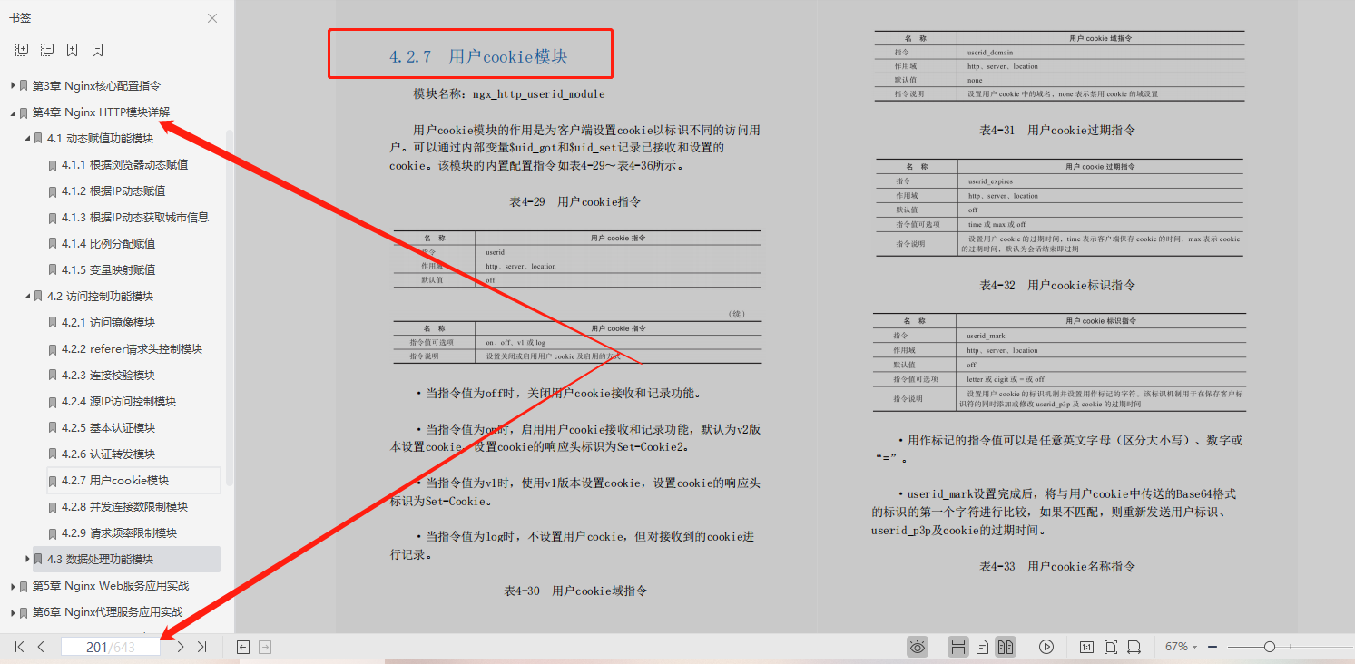This screenshot has height=664, width=1355.
Task: Expand the 第6章 Nginx代理服务应用实战 bookmark
Action: click(13, 612)
